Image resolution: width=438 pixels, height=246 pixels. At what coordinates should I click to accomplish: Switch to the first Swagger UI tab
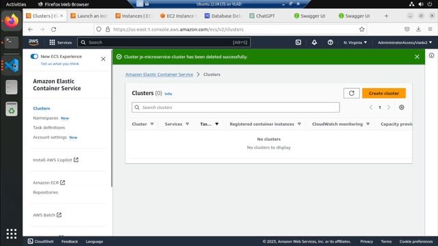pyautogui.click(x=310, y=16)
